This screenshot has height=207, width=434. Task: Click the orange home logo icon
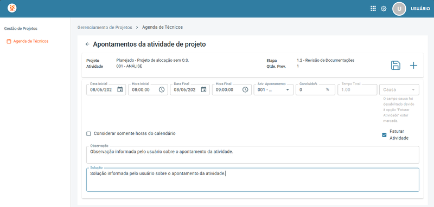[x=12, y=8]
